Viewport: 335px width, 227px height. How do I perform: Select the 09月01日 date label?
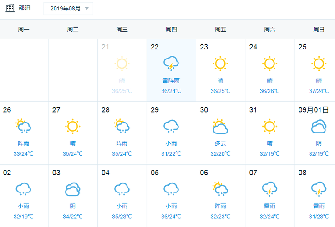[314, 110]
